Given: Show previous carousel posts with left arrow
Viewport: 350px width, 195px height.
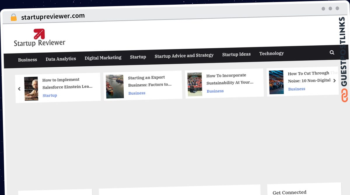Looking at the screenshot, I should point(19,89).
